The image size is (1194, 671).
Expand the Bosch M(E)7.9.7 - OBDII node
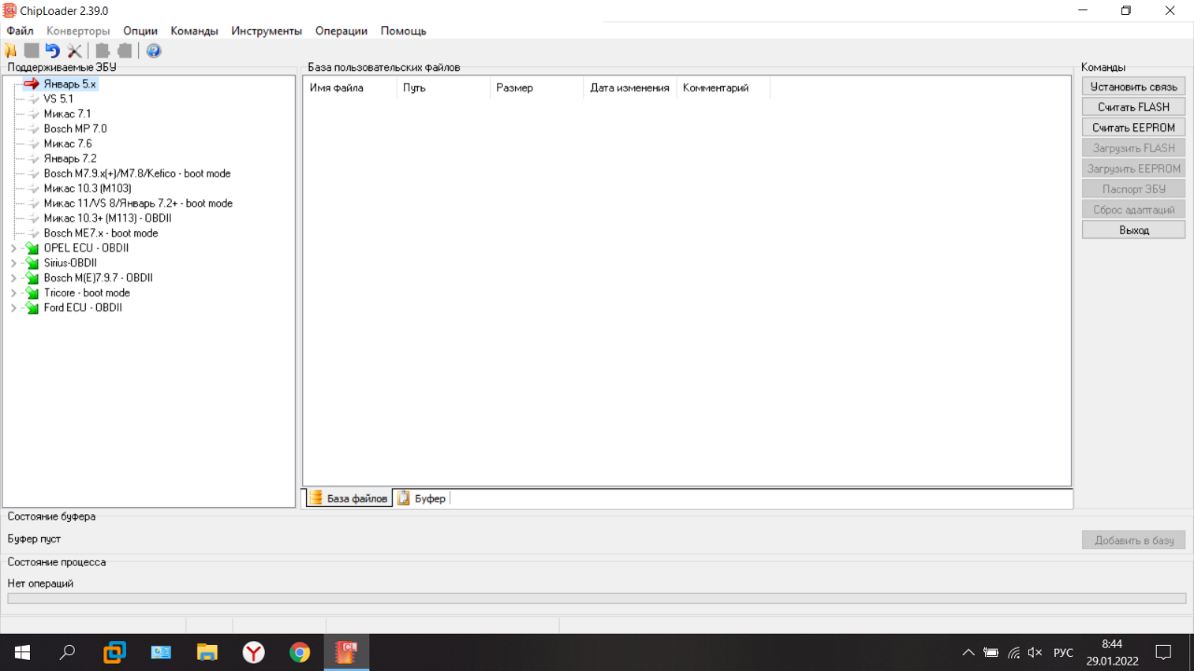click(13, 278)
